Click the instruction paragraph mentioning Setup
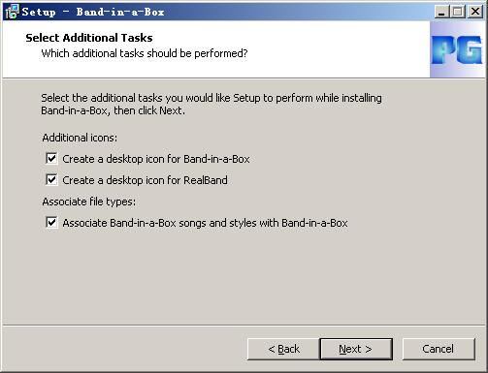Screen dimensions: 488x373 click(211, 104)
